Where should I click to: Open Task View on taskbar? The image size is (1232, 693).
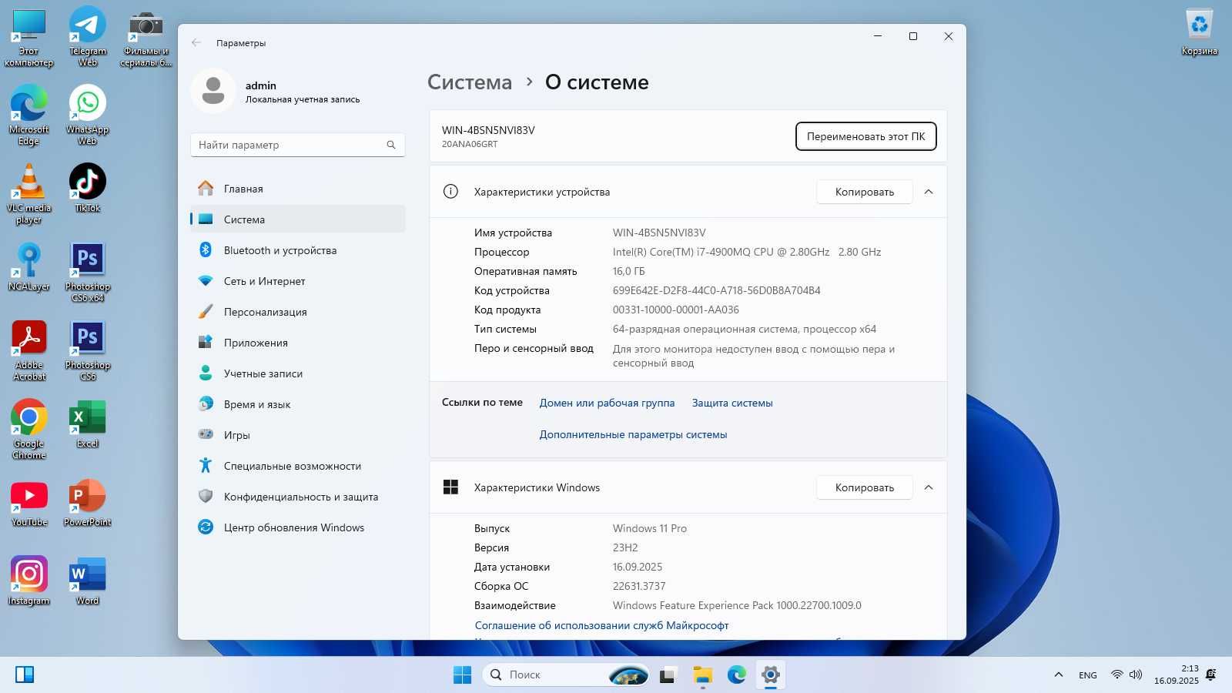coord(668,675)
